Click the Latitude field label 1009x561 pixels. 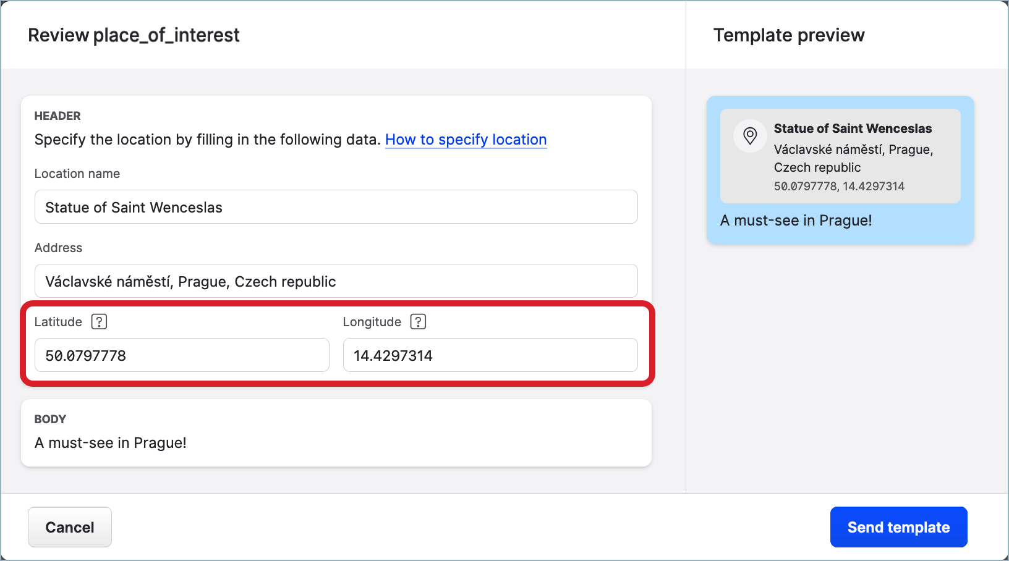tap(58, 322)
